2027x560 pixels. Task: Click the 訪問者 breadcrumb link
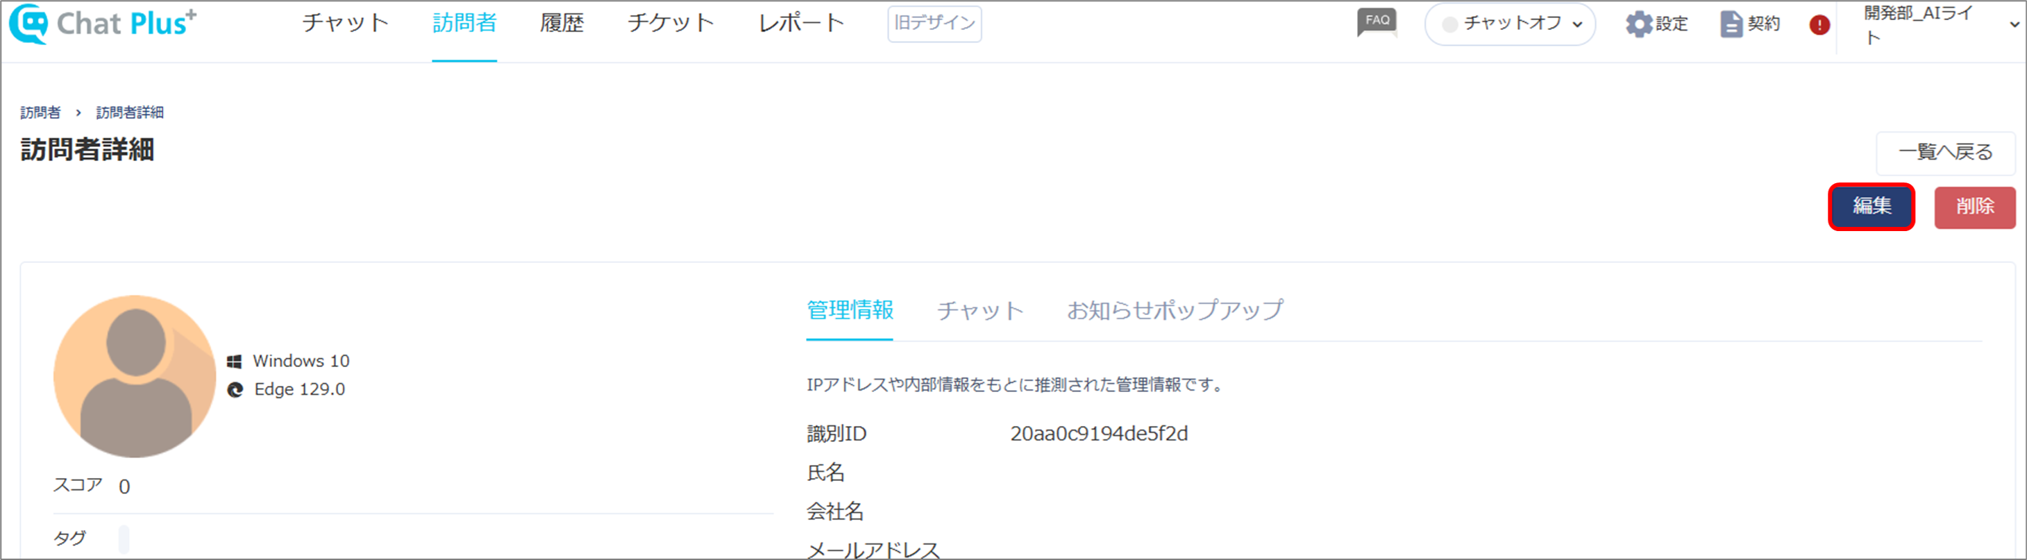tap(40, 112)
